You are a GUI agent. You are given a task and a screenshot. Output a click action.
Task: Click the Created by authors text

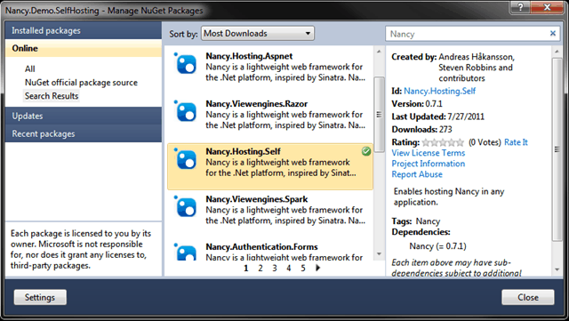[477, 68]
